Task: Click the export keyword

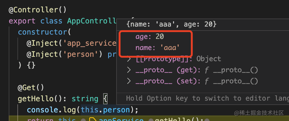Action: click(x=22, y=21)
